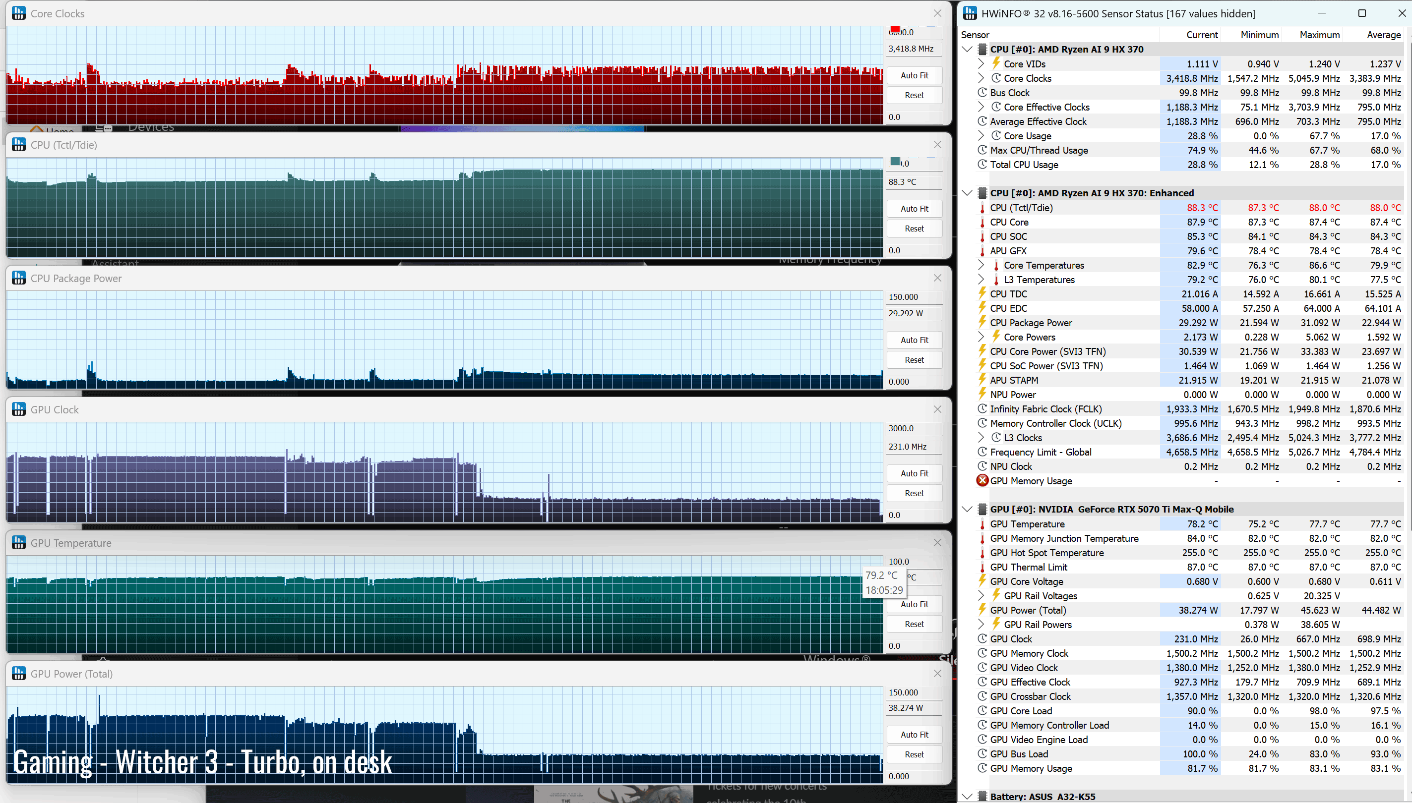Edit the 3000.0 max value in GPU Clock graph
Image resolution: width=1412 pixels, height=803 pixels.
(913, 428)
